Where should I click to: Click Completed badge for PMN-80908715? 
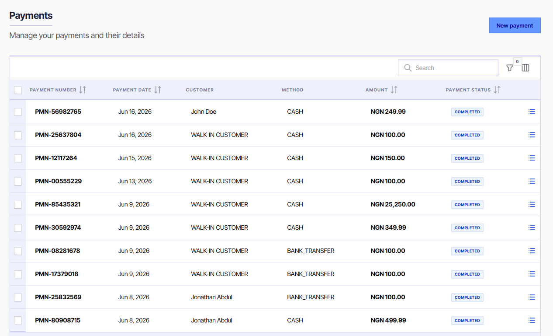(467, 321)
